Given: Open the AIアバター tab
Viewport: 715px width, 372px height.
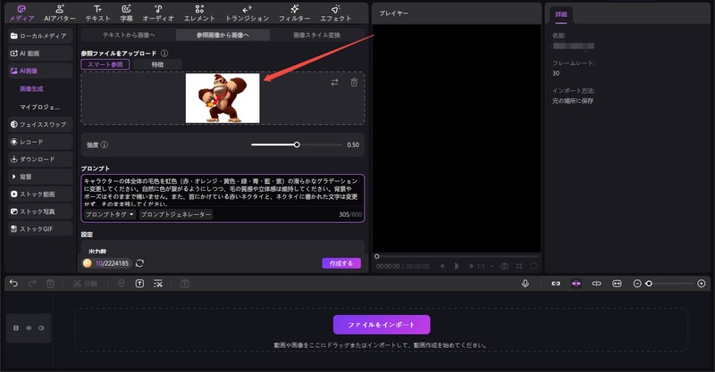Looking at the screenshot, I should click(x=60, y=13).
